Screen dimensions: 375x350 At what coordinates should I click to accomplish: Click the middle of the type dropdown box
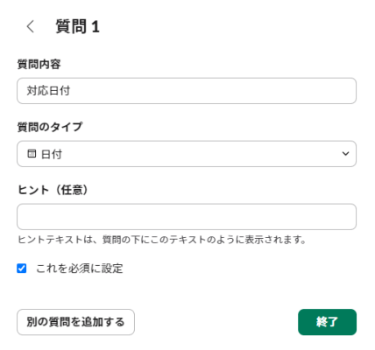click(187, 154)
